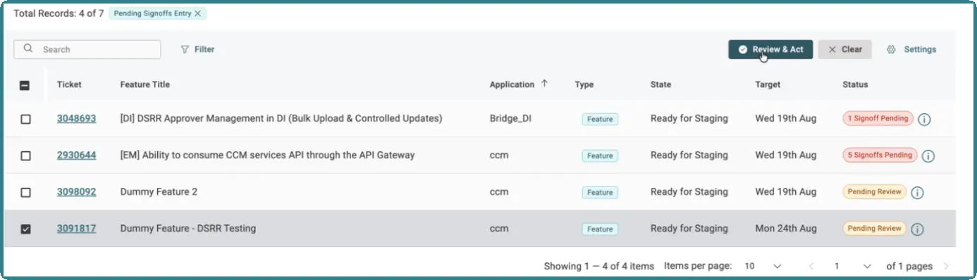Click the 5 Signoffs Pending status badge

(880, 155)
